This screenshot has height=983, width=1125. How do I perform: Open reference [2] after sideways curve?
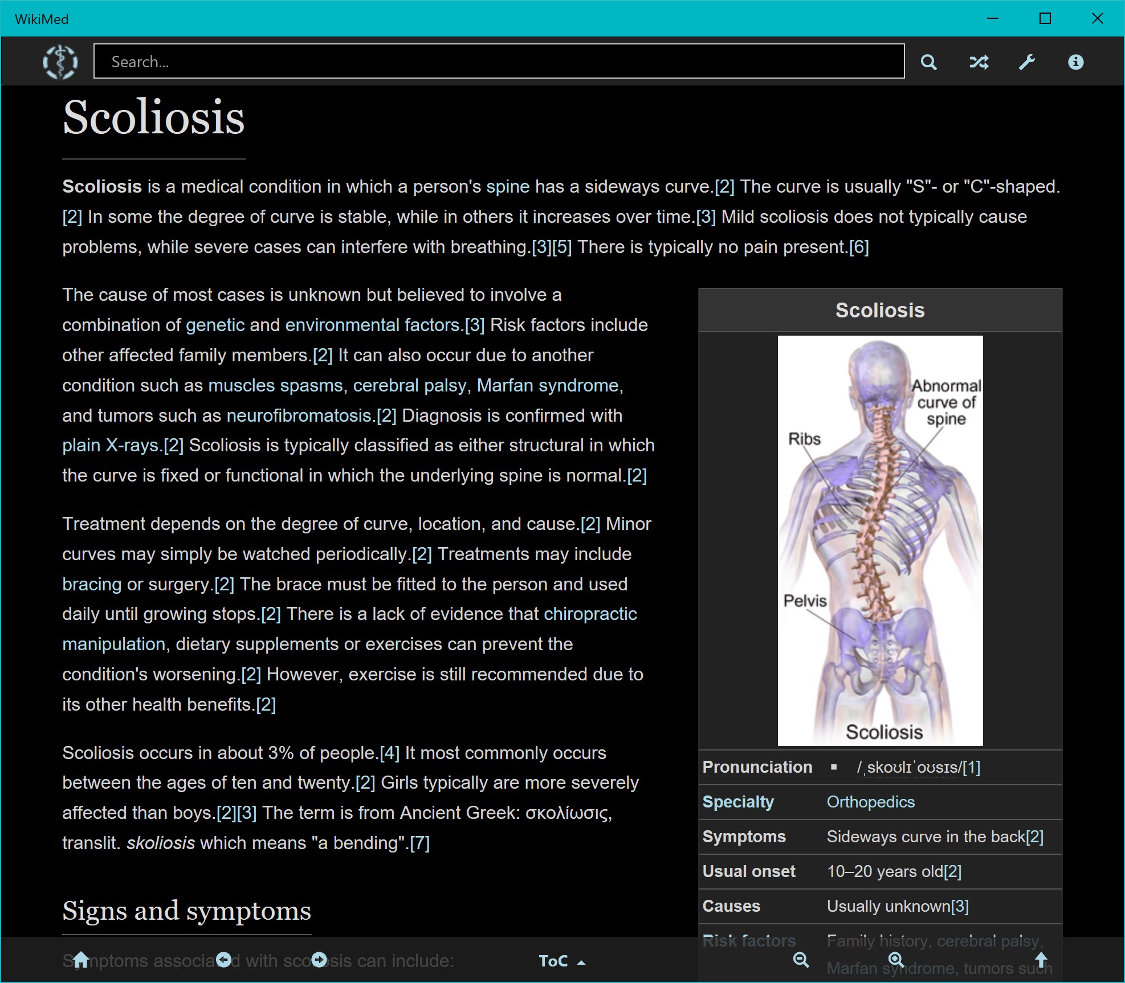point(725,186)
